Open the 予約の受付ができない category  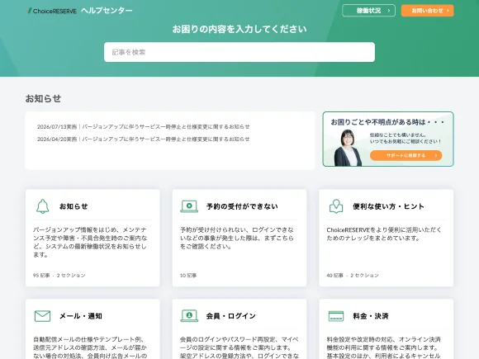[x=242, y=206]
